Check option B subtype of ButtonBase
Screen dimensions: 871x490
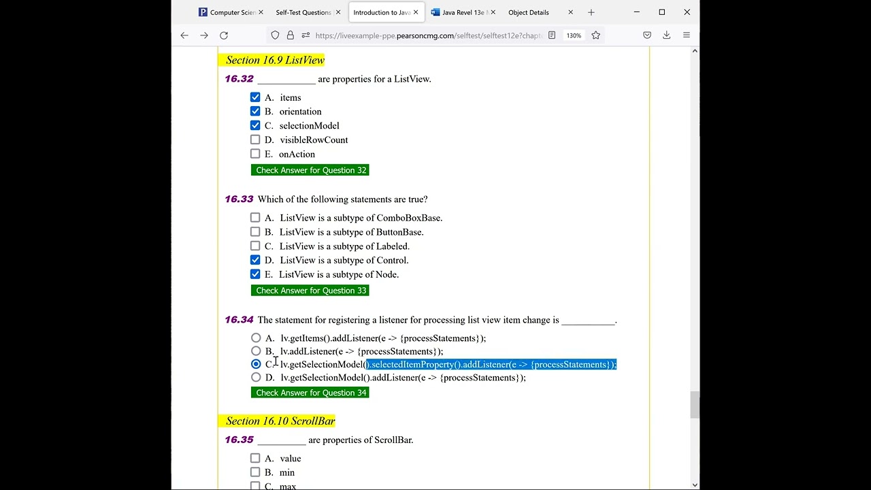[x=255, y=231]
